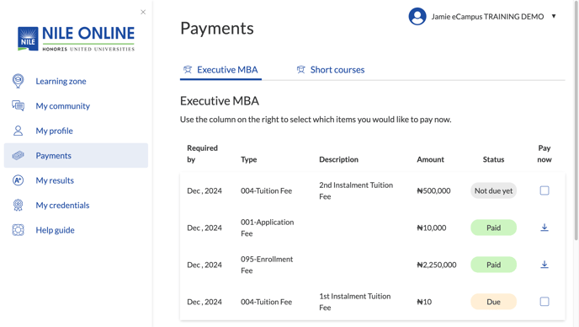Click the Help guide lifebuoy icon
The width and height of the screenshot is (579, 327).
coord(19,230)
